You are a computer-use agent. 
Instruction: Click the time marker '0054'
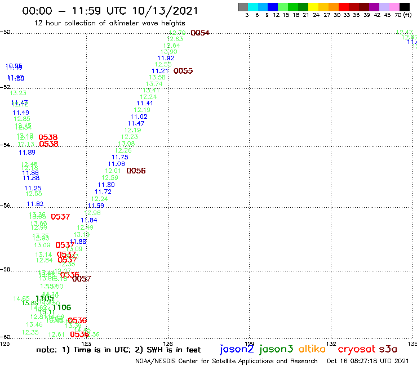(200, 33)
